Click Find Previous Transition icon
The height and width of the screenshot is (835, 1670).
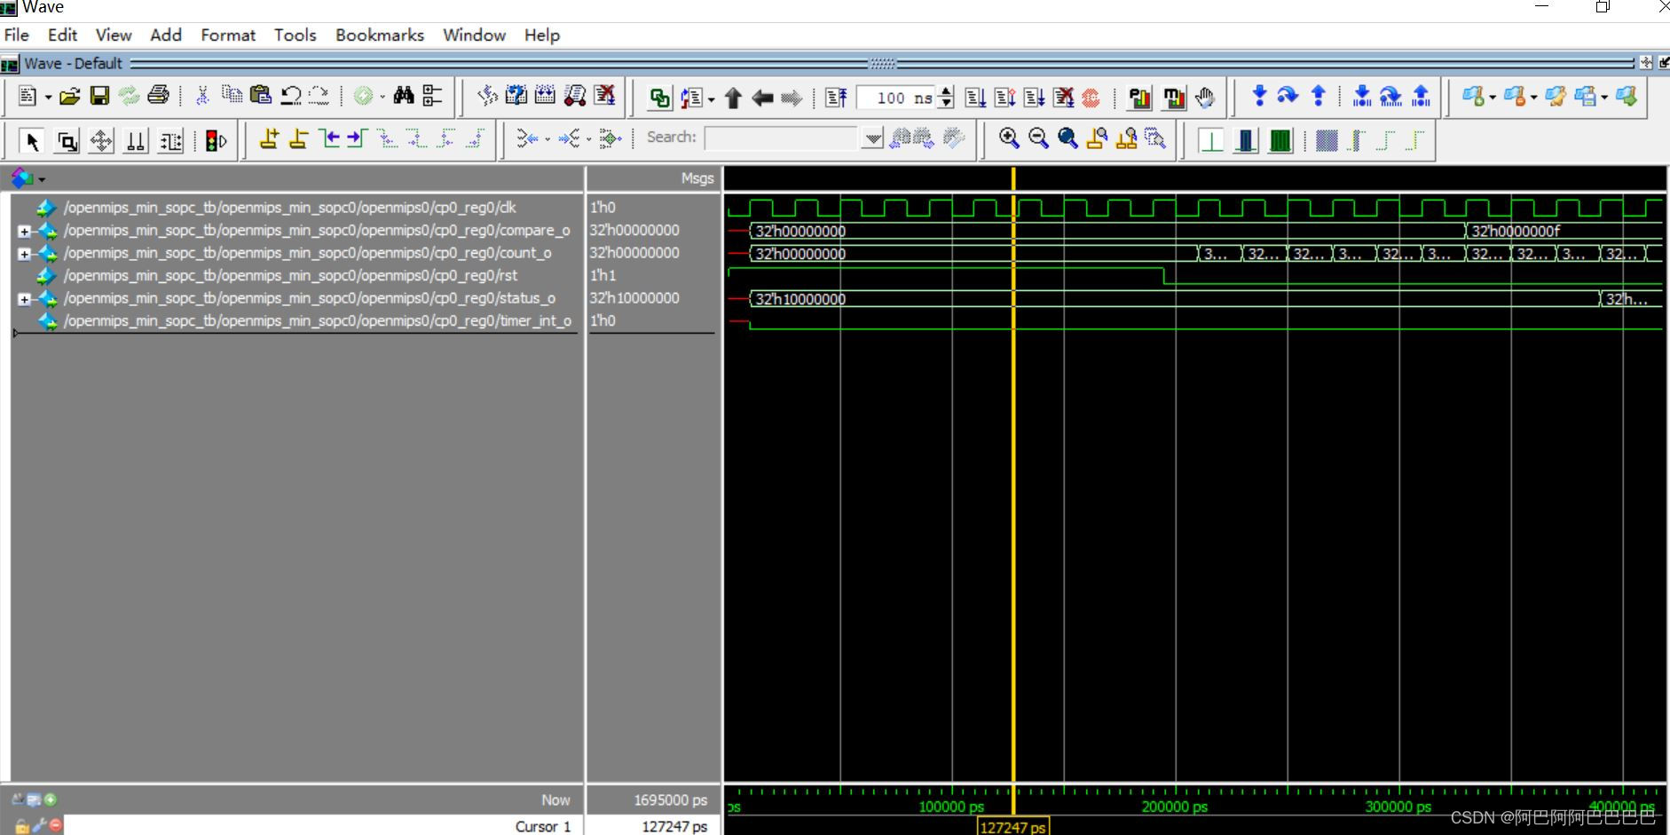pos(329,139)
